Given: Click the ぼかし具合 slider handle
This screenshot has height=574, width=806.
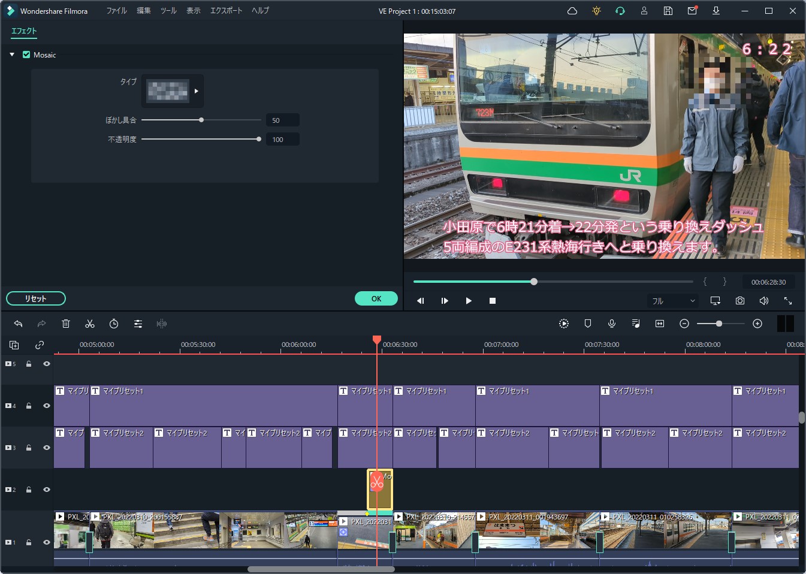Looking at the screenshot, I should 201,120.
